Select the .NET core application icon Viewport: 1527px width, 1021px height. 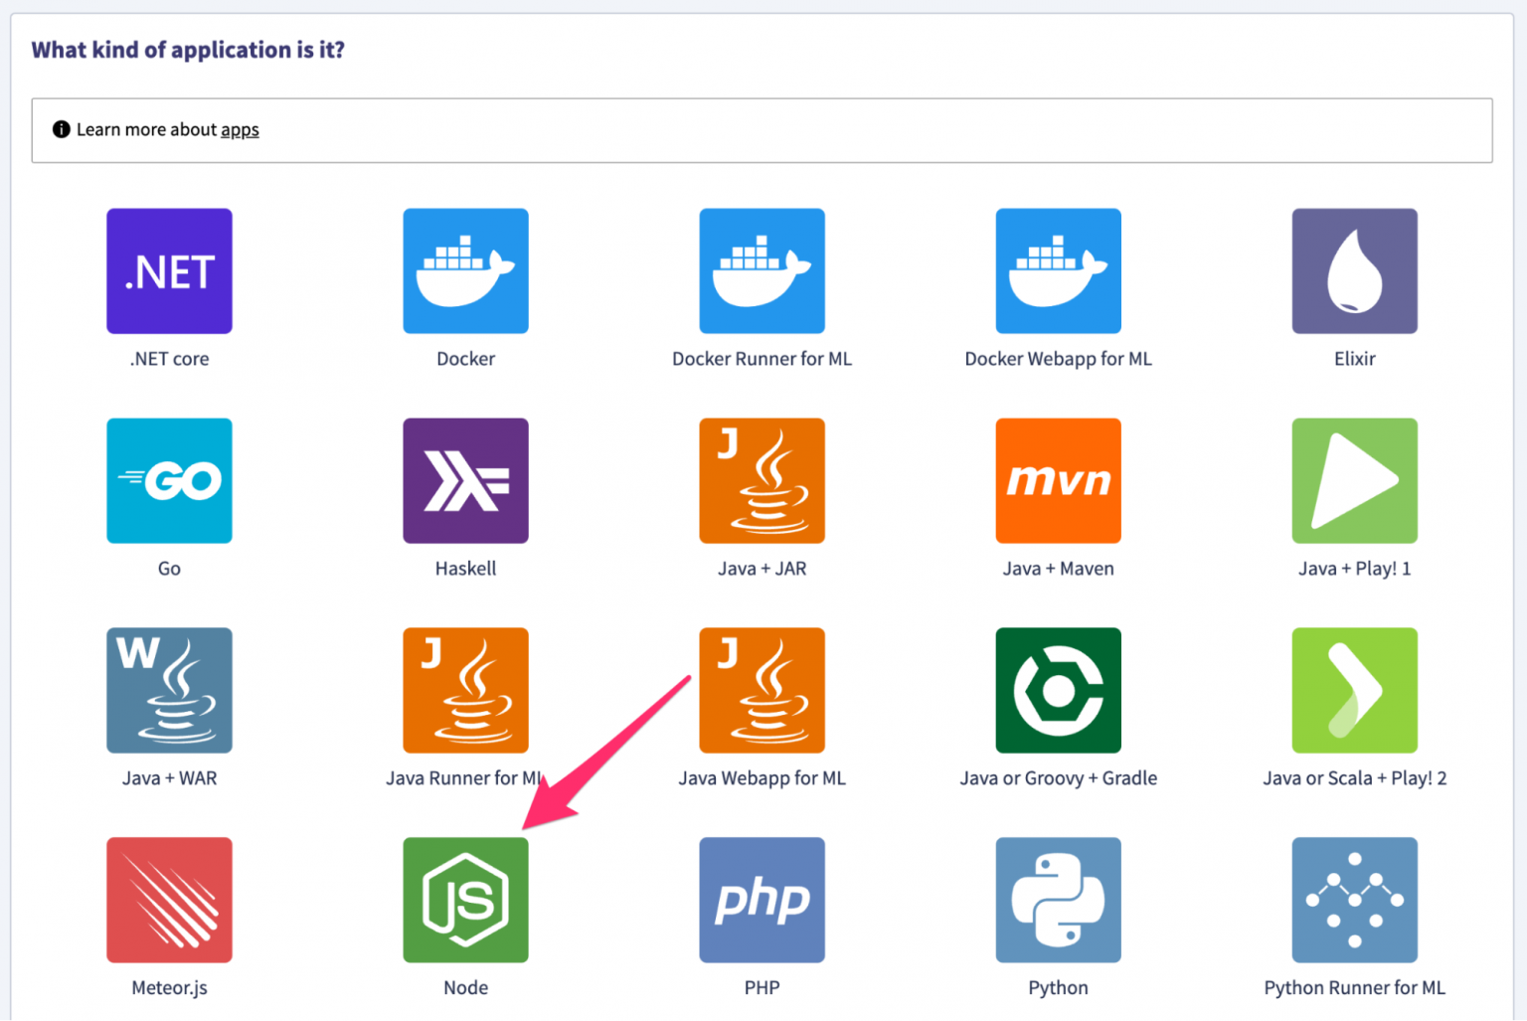pos(169,270)
